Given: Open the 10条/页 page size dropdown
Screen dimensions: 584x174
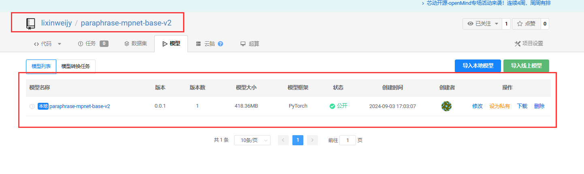Looking at the screenshot, I should pyautogui.click(x=252, y=140).
